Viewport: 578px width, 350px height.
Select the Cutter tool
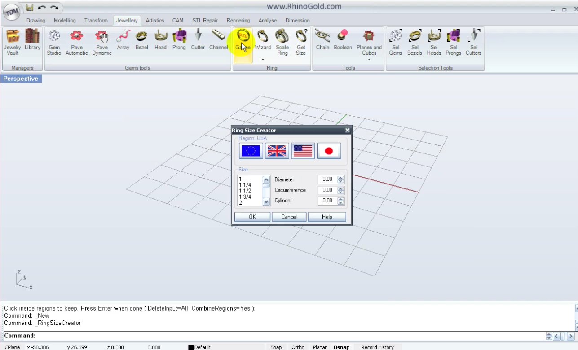(198, 40)
